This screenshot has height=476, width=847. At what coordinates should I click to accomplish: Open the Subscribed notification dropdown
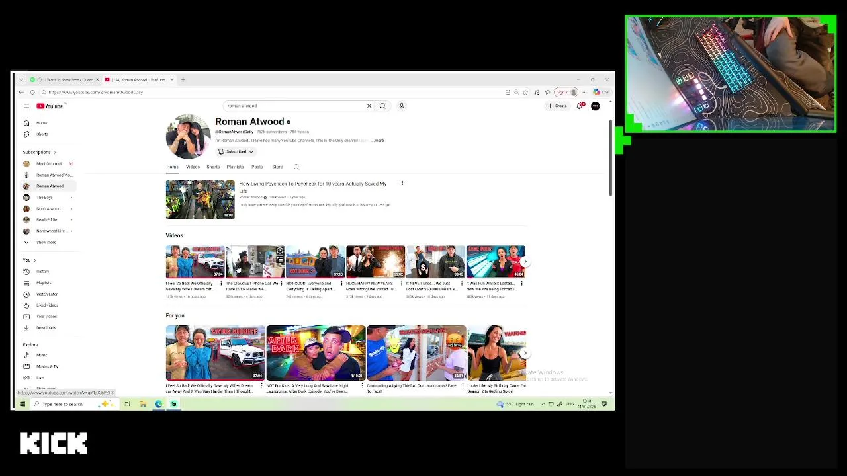(236, 151)
